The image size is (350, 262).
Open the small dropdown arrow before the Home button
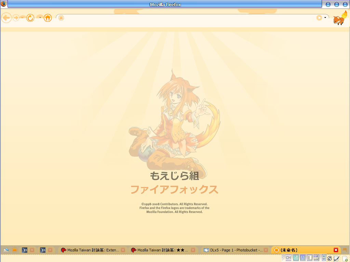click(x=40, y=17)
